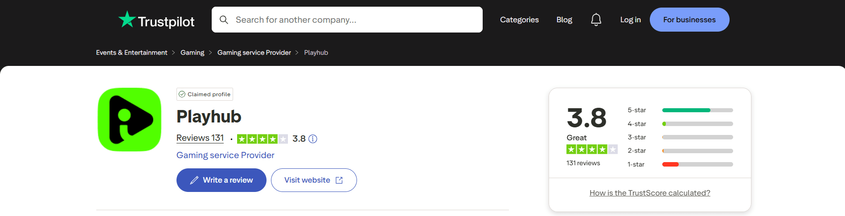
Task: Click the Playhub logo thumbnail
Action: coord(129,119)
